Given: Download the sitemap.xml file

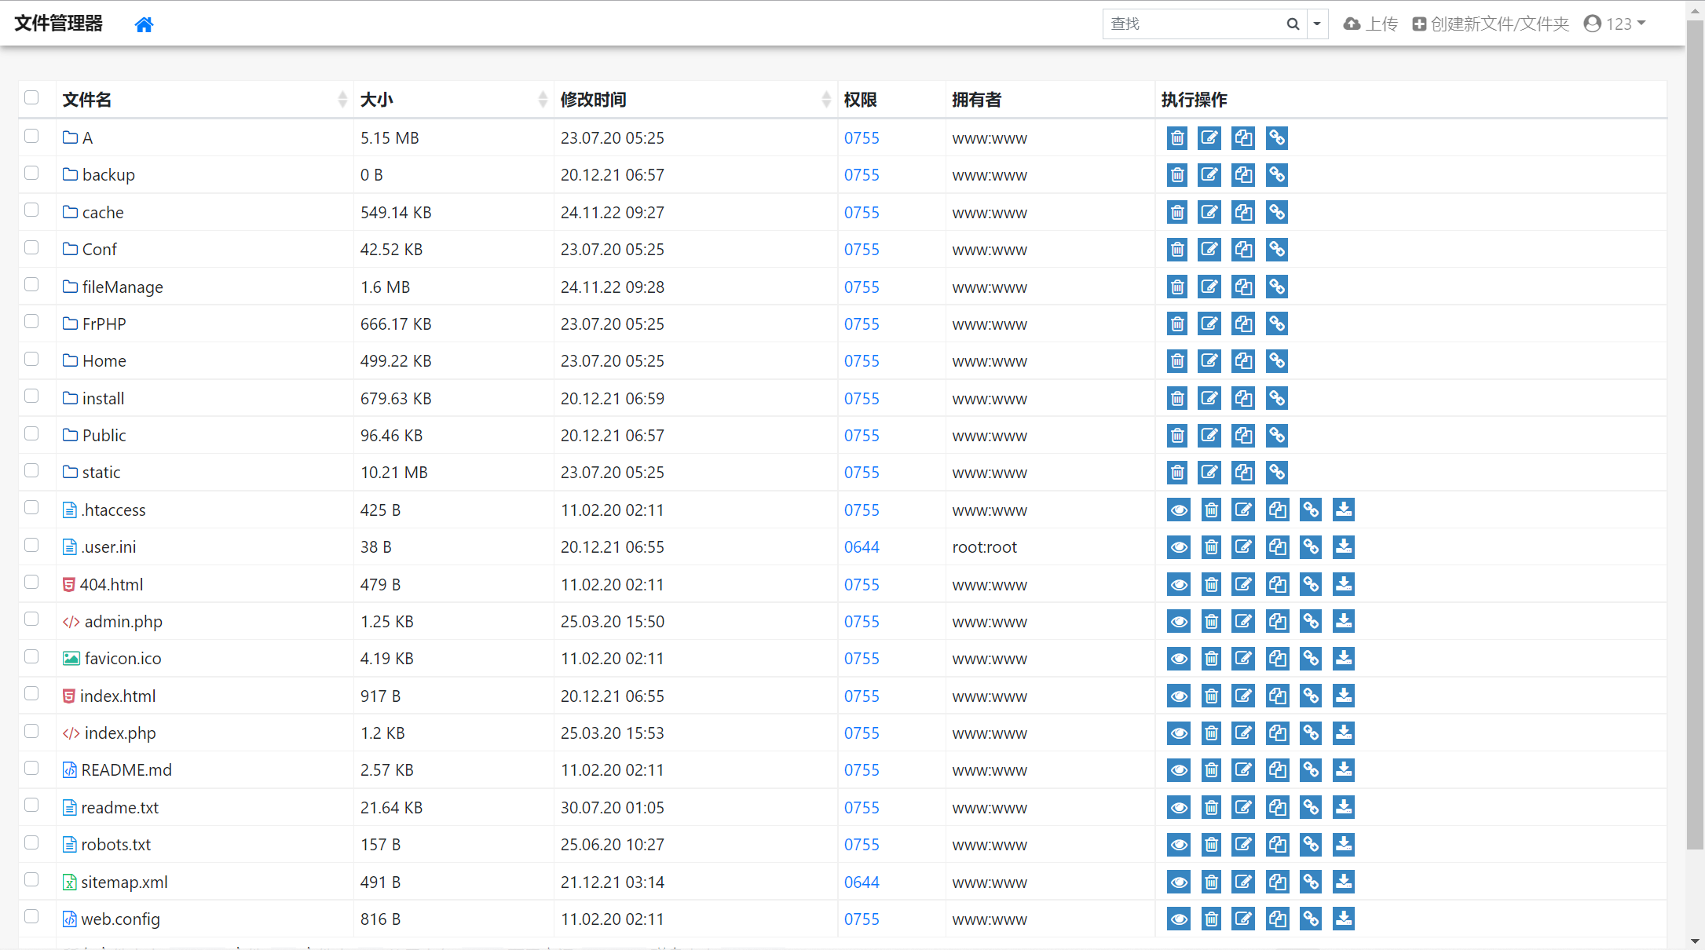Looking at the screenshot, I should [1344, 882].
